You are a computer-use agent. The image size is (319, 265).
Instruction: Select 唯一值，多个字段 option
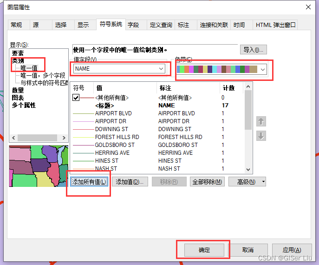[43, 75]
